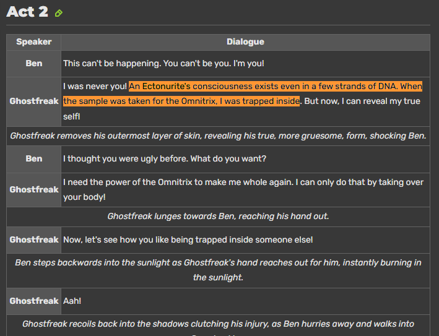The width and height of the screenshot is (439, 336).
Task: Click Ghostfreak speaker cell for 'I need the power'
Action: point(34,190)
